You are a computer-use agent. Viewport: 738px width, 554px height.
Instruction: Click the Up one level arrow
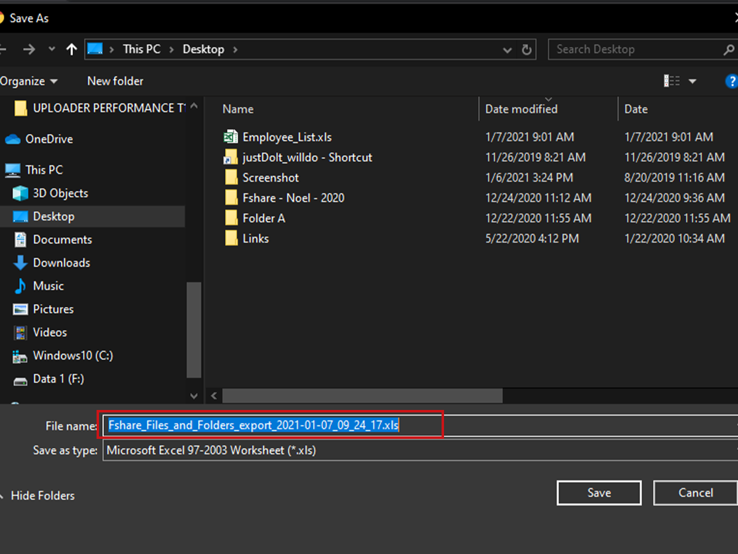pos(71,49)
